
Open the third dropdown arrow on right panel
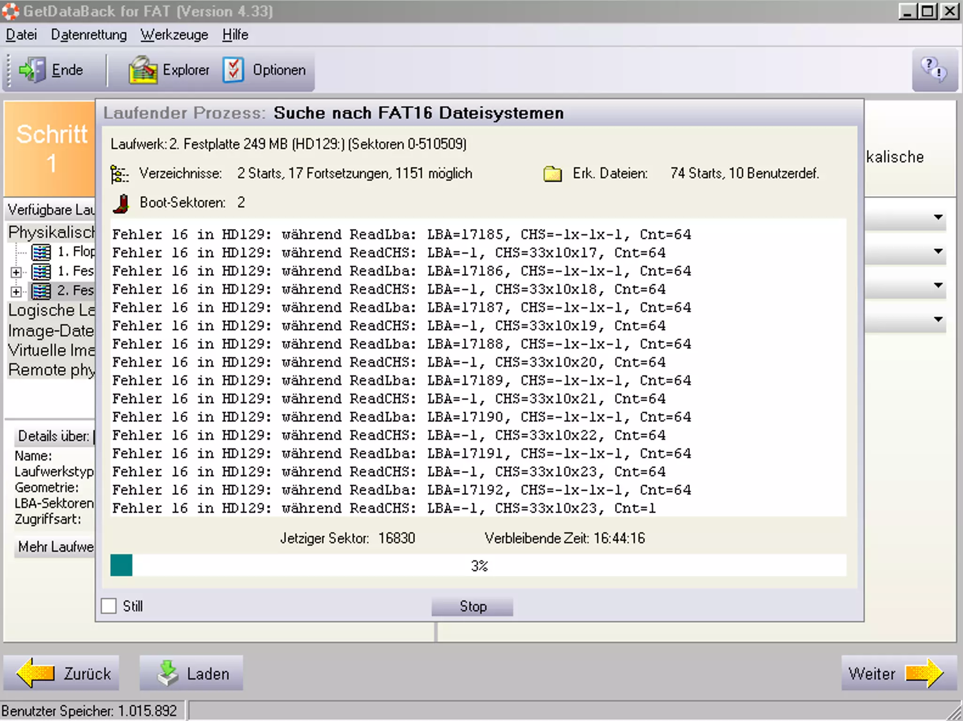[x=938, y=285]
